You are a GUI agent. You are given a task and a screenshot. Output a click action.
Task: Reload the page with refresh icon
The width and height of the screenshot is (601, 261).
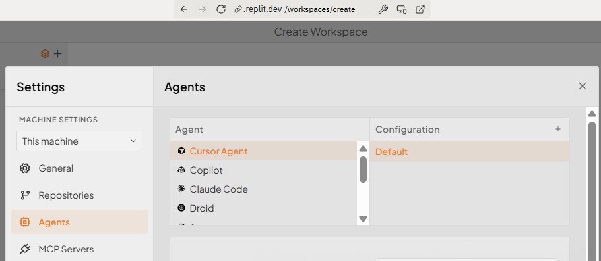click(x=221, y=9)
